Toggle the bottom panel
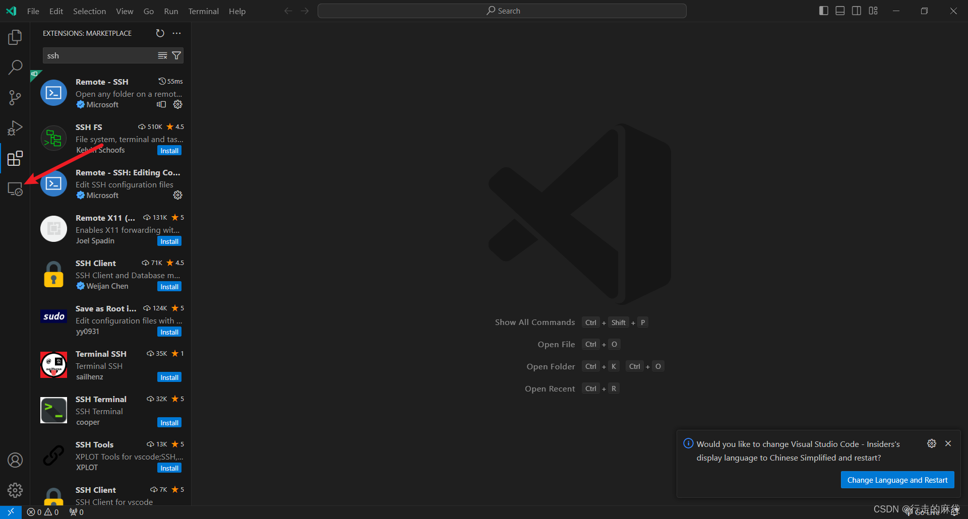The image size is (968, 519). tap(840, 11)
